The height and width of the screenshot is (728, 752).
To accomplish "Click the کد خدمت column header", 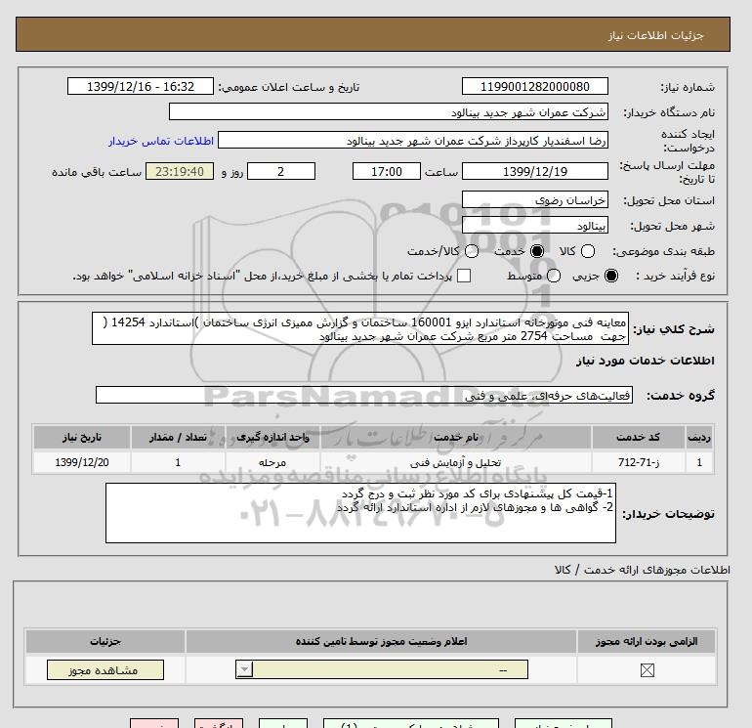I will (x=638, y=437).
